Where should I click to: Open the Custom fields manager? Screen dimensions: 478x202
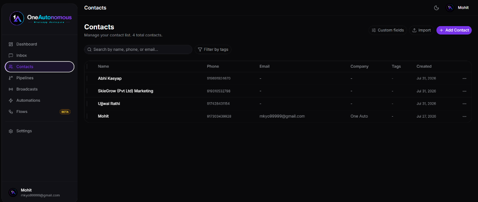(387, 30)
